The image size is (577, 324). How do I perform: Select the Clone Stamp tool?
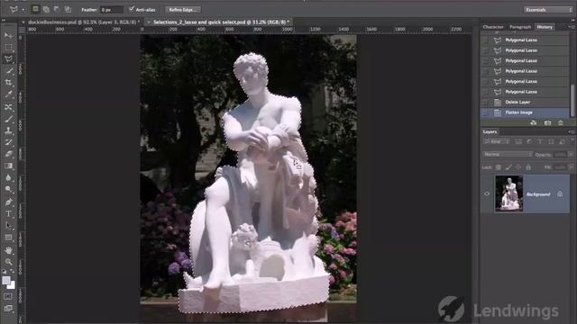(8, 130)
